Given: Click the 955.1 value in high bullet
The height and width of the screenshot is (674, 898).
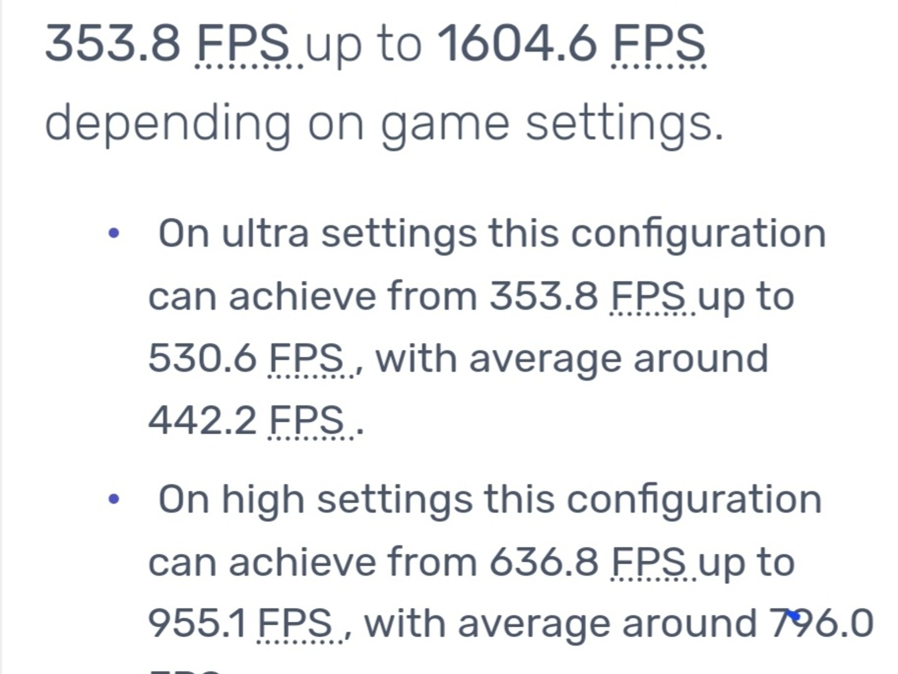Looking at the screenshot, I should point(197,624).
